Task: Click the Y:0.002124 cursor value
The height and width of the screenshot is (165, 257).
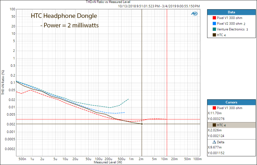Action: coord(216,136)
